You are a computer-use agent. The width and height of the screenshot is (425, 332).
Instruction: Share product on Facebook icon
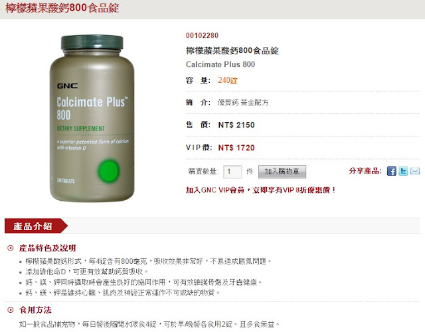tap(391, 171)
